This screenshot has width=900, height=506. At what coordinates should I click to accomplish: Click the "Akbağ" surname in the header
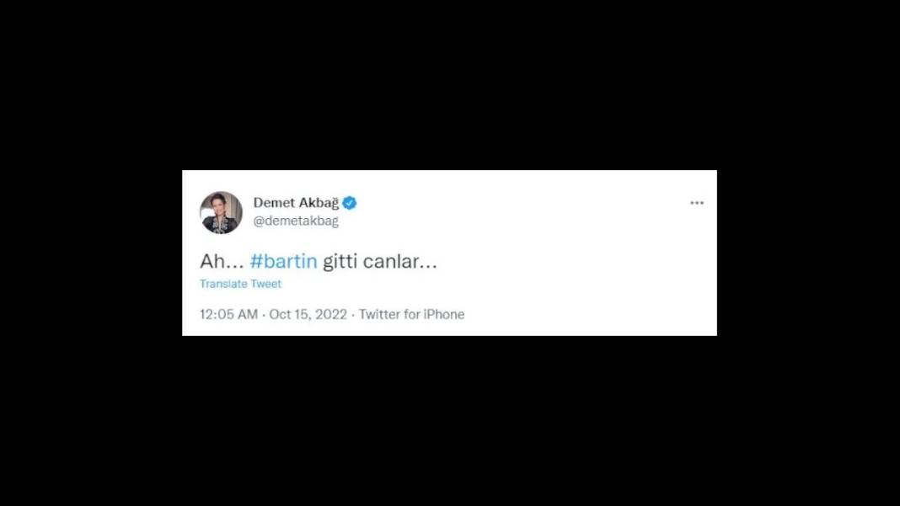tap(319, 203)
